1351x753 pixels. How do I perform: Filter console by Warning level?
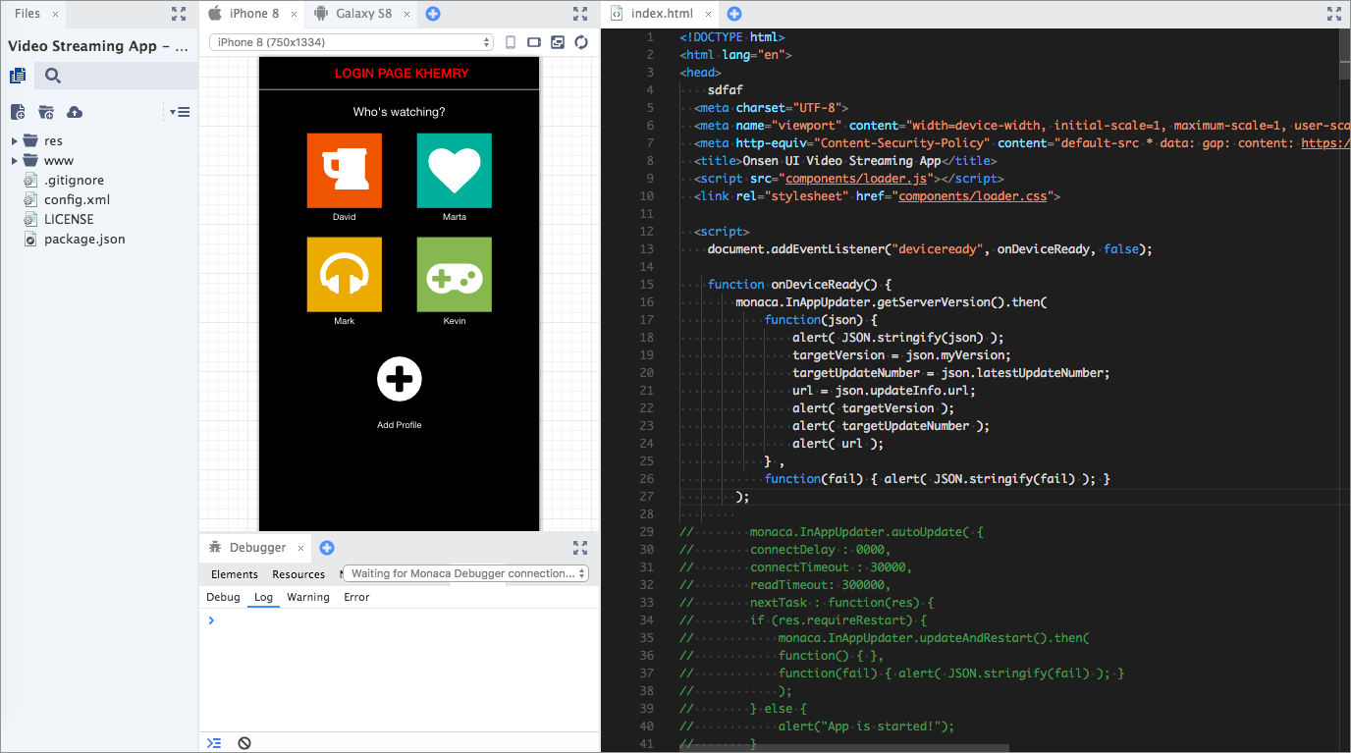(308, 597)
